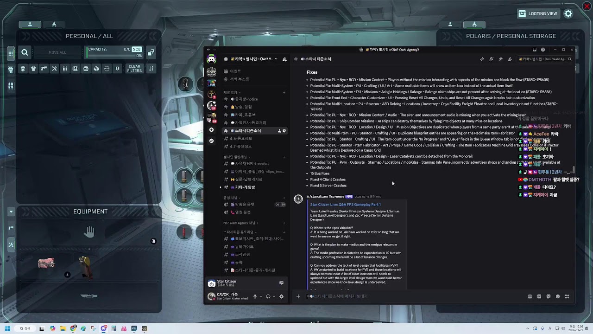Mute microphone in Discord user panel

[x=254, y=296]
